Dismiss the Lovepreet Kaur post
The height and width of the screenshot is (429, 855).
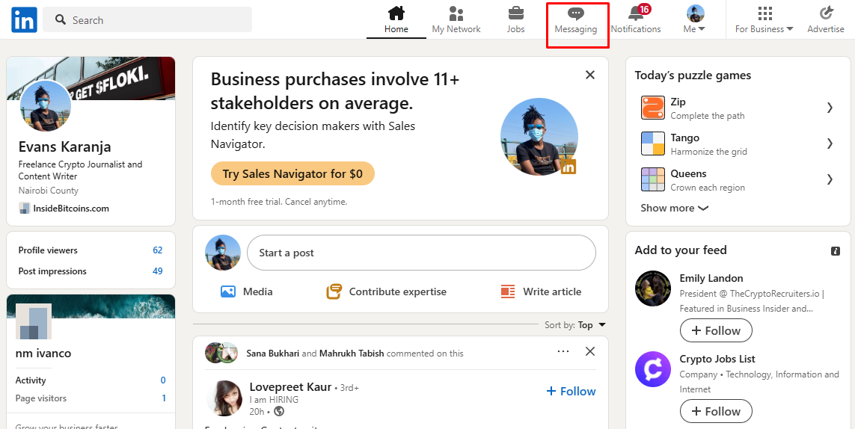click(590, 351)
